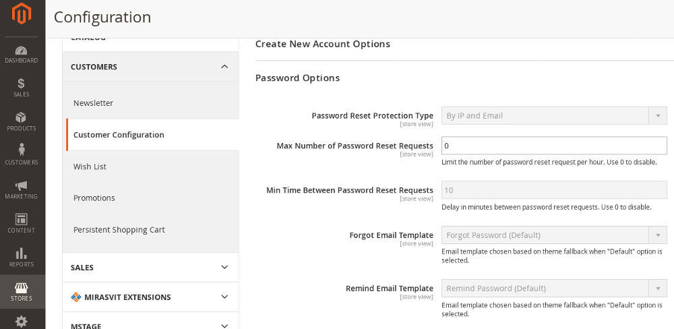Viewport: 674px width, 329px height.
Task: Click the Magento logo icon
Action: pyautogui.click(x=22, y=13)
